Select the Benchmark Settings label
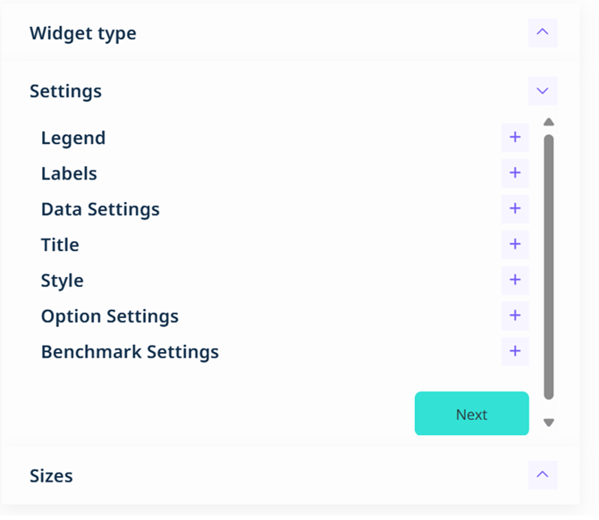 pyautogui.click(x=130, y=352)
